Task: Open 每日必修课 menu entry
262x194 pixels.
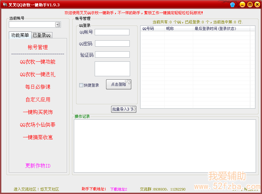Action: coord(38,87)
